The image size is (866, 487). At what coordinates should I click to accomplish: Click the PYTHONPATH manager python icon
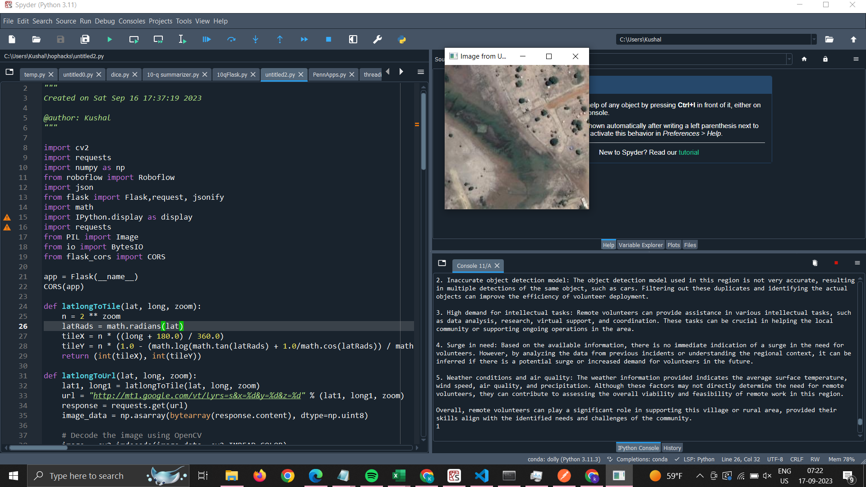pos(402,40)
